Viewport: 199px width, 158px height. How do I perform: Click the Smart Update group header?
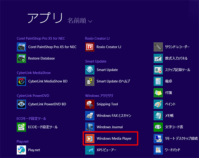point(96,61)
